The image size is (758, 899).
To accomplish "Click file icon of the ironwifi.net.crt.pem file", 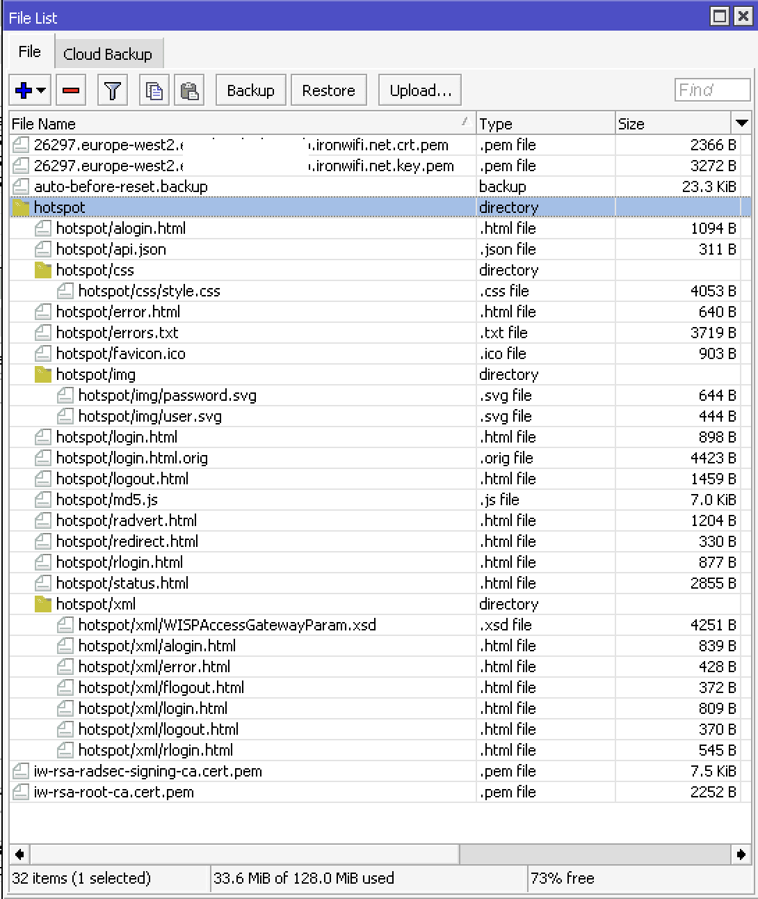I will click(21, 145).
